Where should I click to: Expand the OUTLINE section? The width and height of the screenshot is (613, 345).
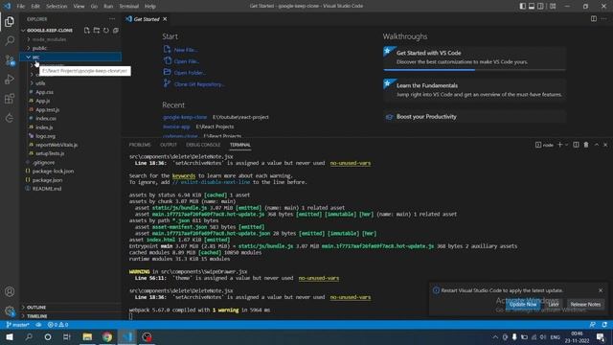[71, 308]
